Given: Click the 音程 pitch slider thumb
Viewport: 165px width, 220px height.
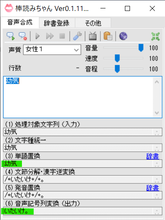Looking at the screenshot, I should pos(117,69).
